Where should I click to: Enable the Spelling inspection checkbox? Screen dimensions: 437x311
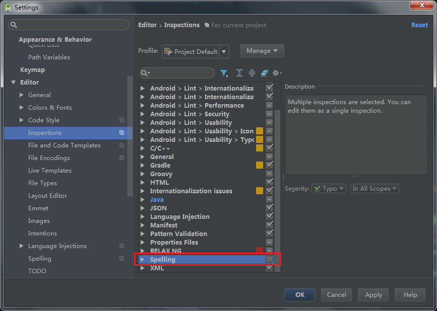pyautogui.click(x=269, y=259)
